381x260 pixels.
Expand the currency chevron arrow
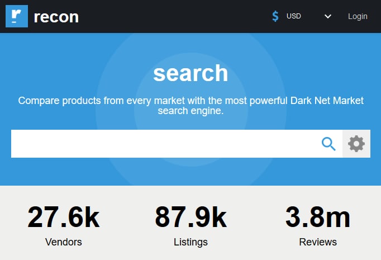pos(328,16)
